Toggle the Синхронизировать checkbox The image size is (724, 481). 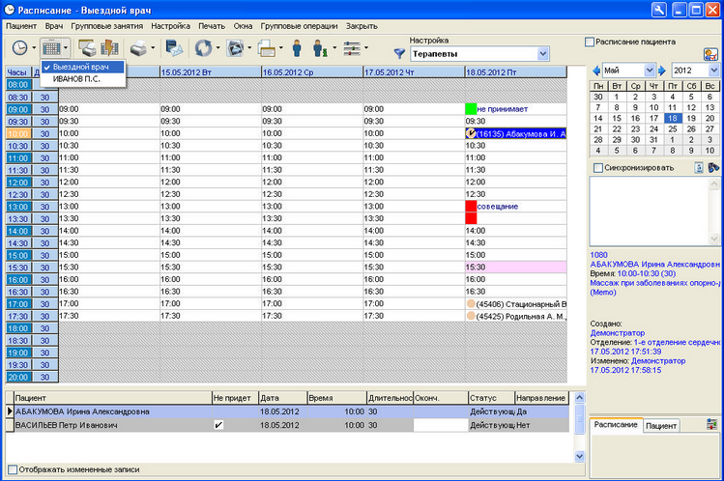(x=598, y=168)
